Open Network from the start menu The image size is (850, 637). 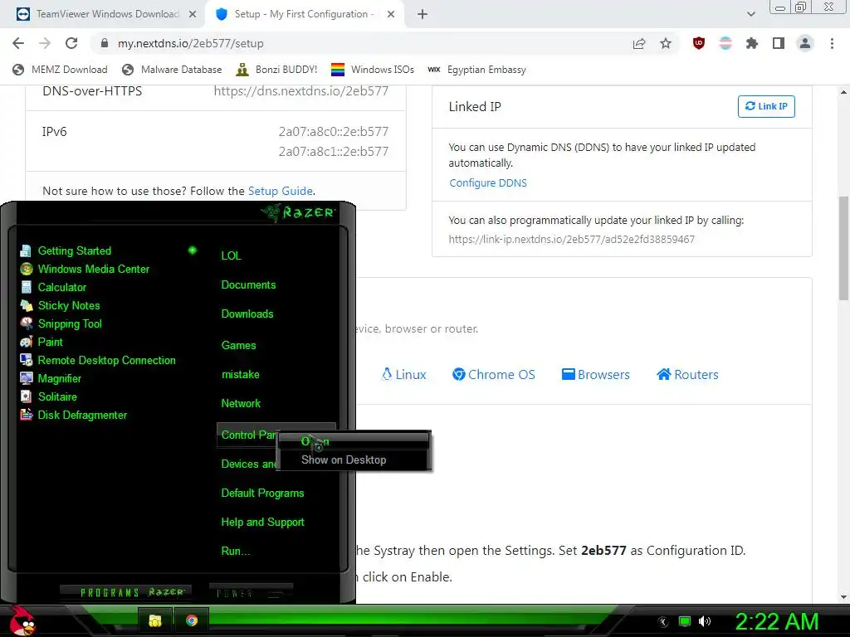[241, 404]
